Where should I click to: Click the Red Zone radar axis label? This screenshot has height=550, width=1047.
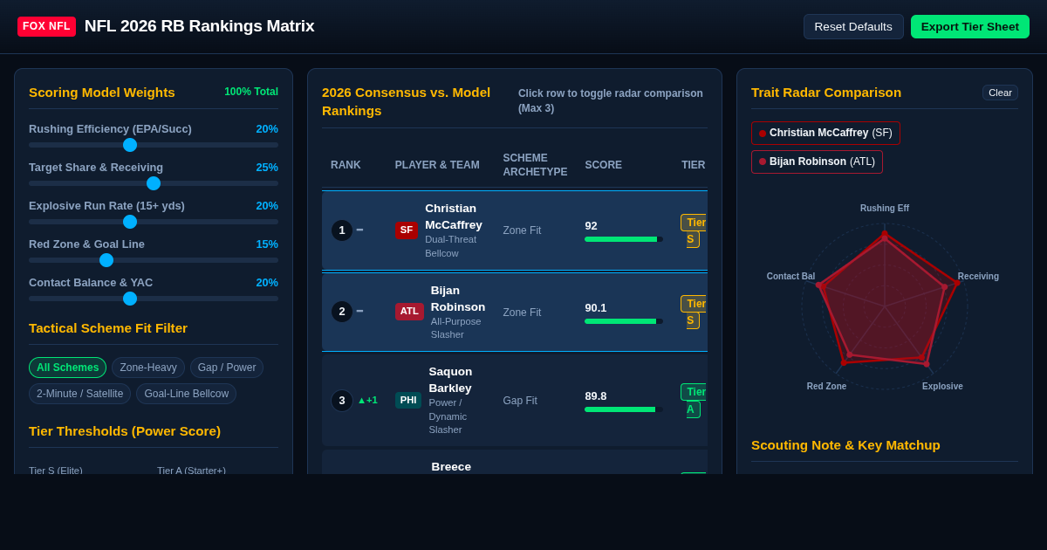(826, 387)
